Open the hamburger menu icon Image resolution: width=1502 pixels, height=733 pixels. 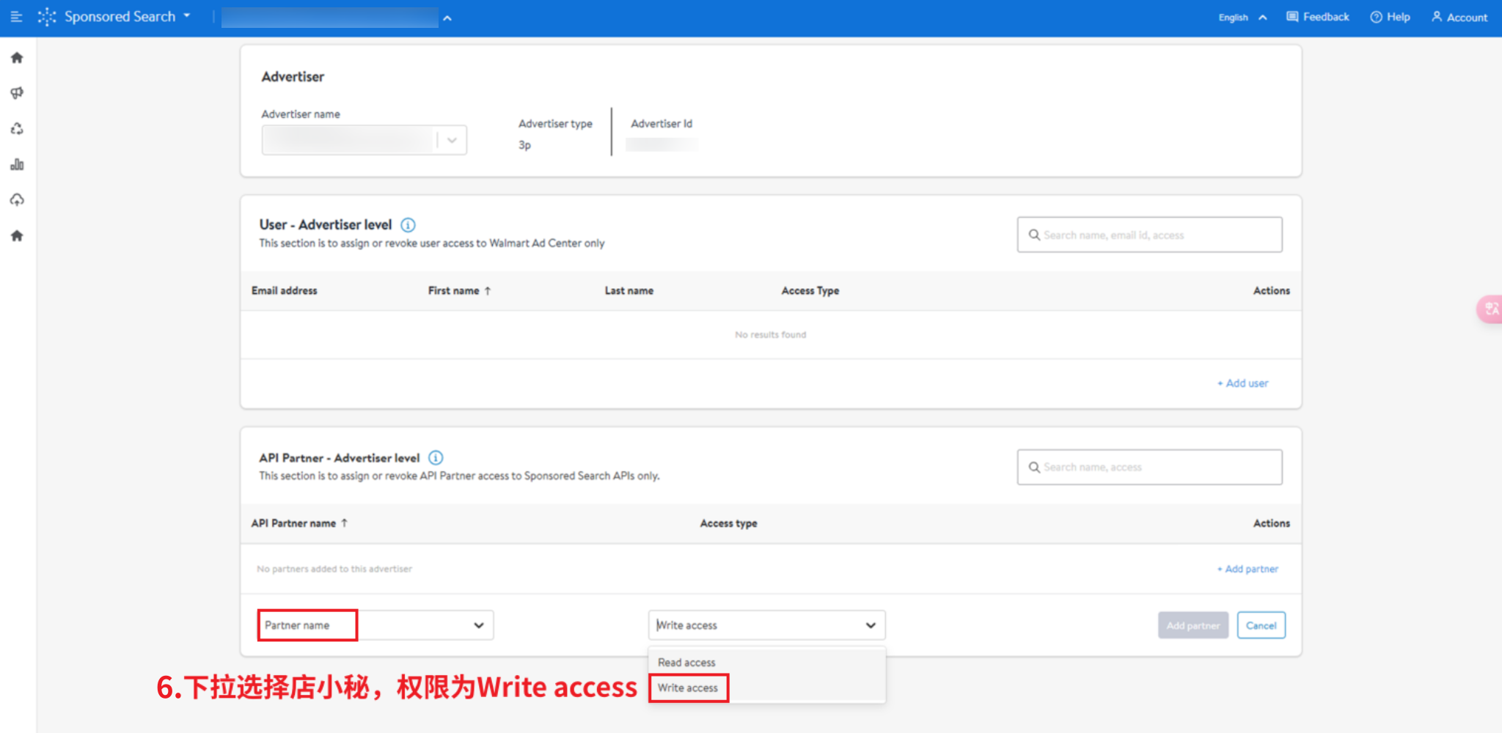point(16,17)
